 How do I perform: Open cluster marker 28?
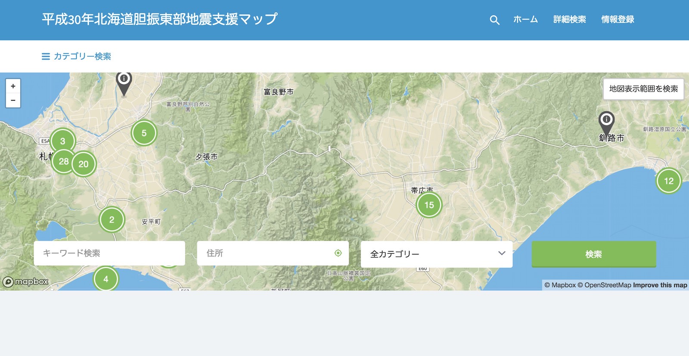click(x=64, y=161)
